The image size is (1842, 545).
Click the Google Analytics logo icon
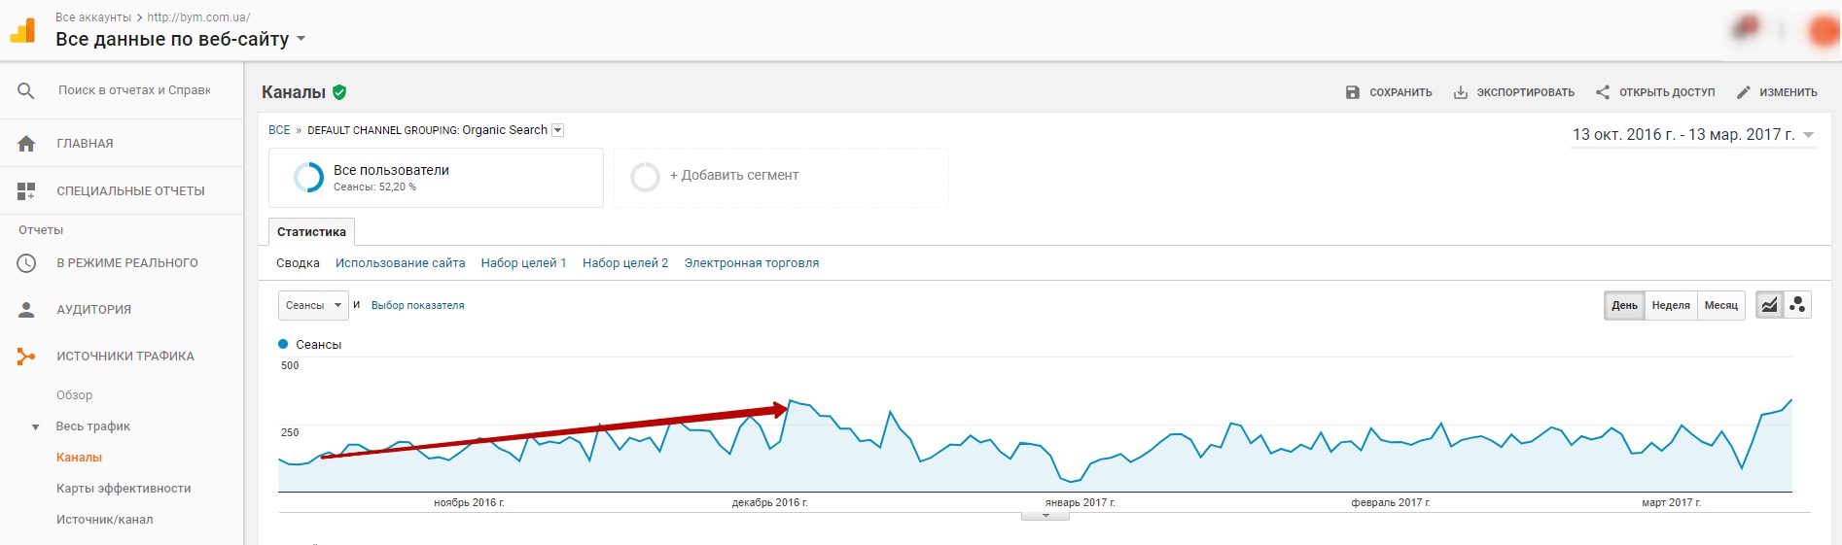tap(22, 31)
